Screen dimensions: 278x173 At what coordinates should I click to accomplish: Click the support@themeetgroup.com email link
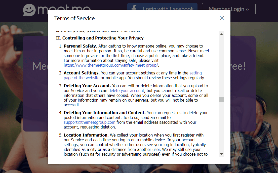(90, 122)
